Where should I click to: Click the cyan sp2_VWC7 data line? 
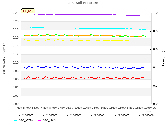pyautogui.click(x=85, y=28)
